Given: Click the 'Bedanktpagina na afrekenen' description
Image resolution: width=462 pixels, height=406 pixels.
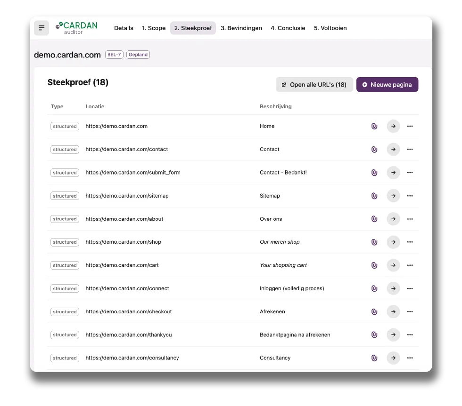Looking at the screenshot, I should 295,334.
